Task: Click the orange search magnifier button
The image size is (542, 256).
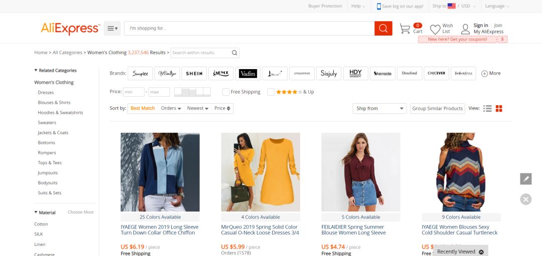Action: tap(383, 28)
